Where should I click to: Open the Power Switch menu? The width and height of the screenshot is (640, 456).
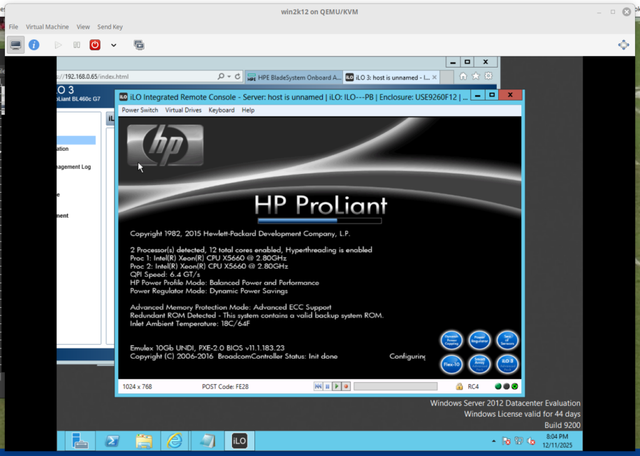[140, 110]
